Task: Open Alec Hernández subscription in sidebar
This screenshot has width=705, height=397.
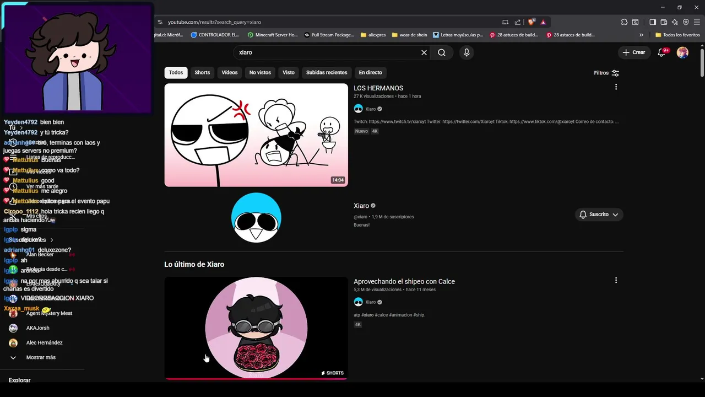Action: (44, 342)
